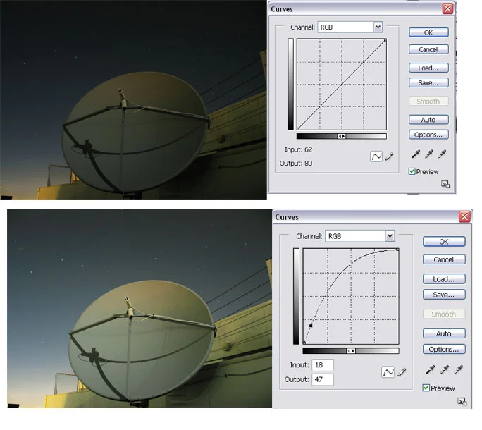
Task: Click the expand dialog icon in bottom Curves window
Action: [462, 401]
